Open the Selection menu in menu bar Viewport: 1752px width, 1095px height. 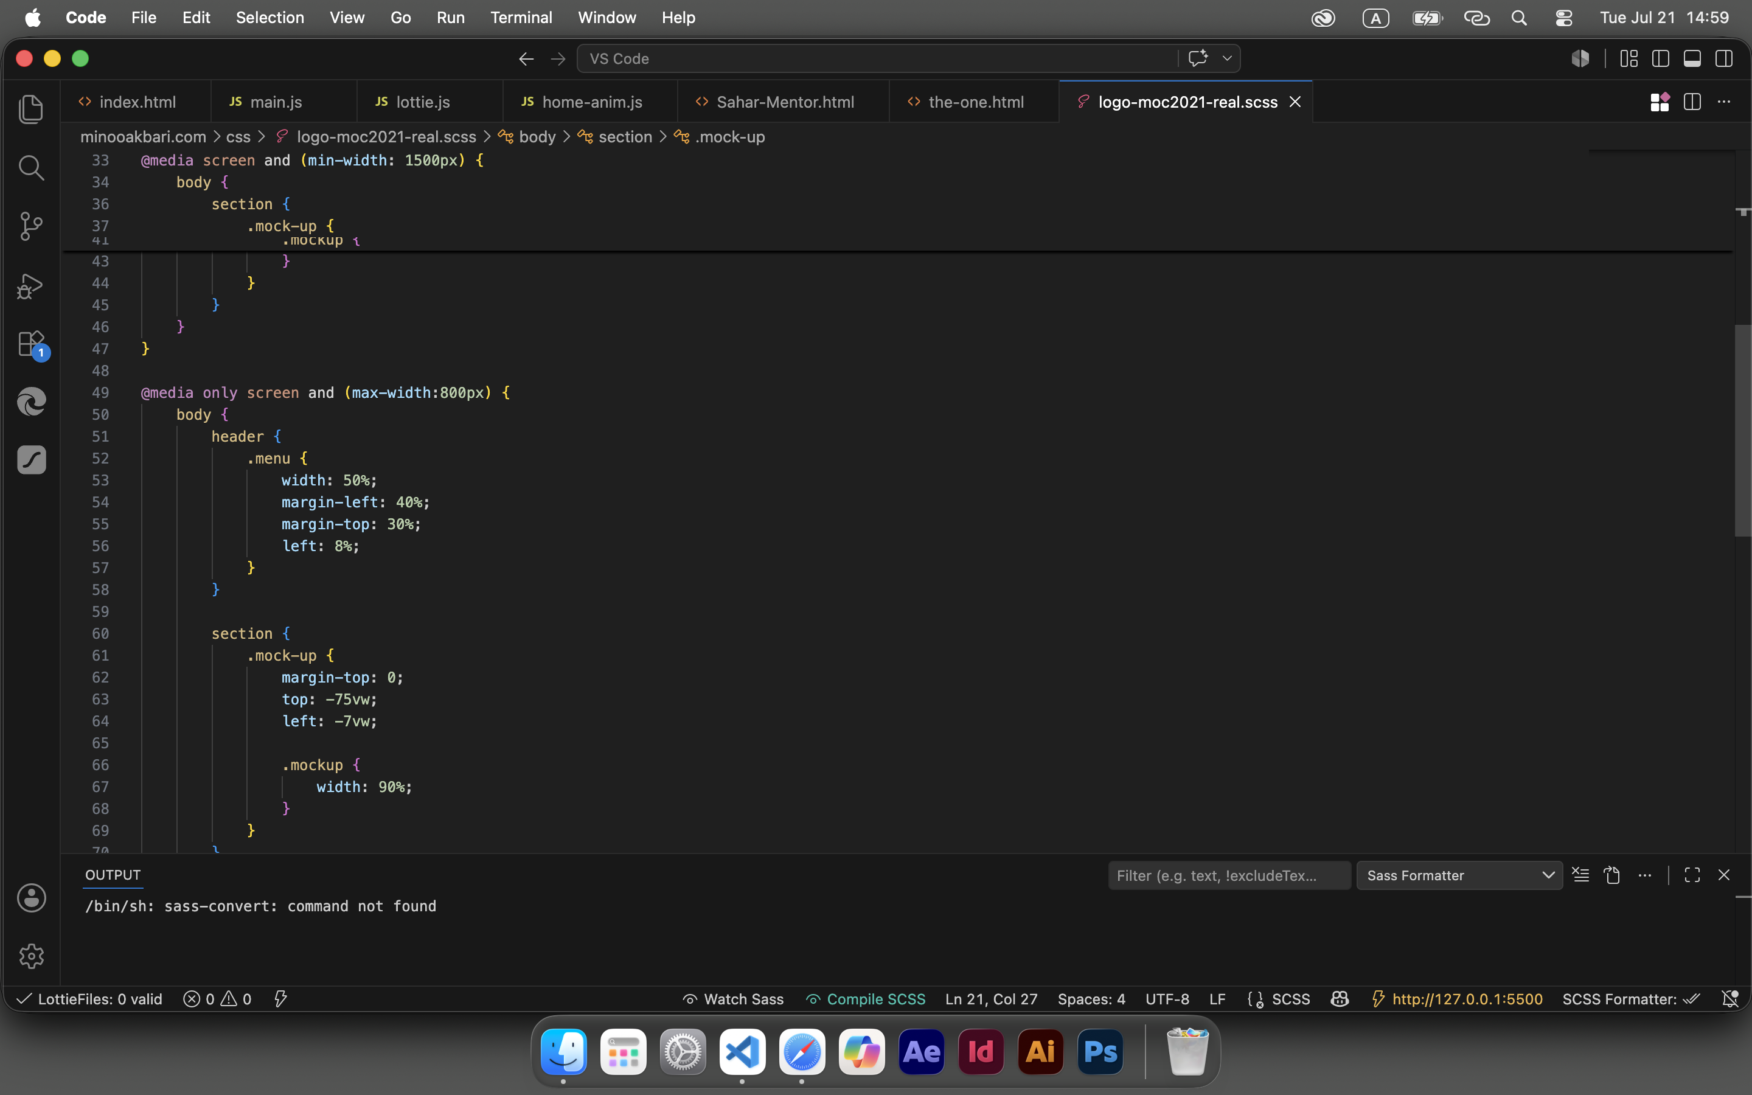(269, 18)
